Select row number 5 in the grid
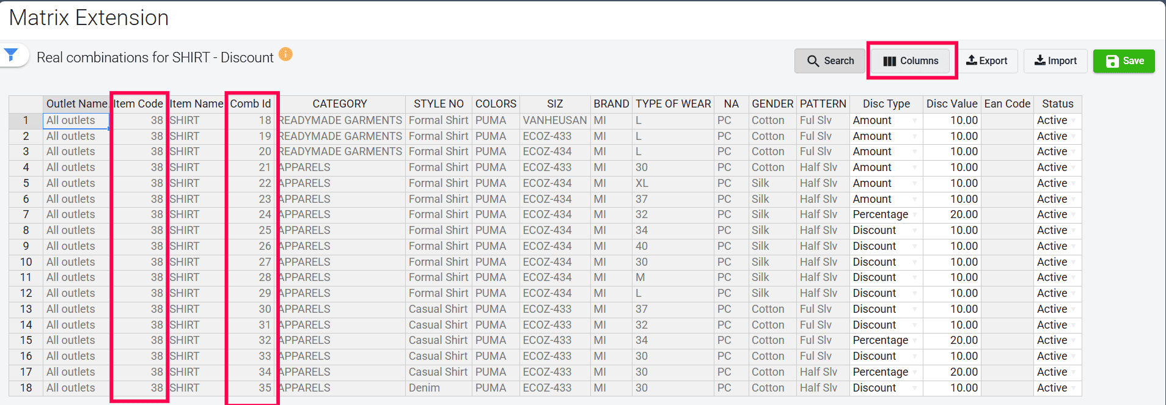 pyautogui.click(x=26, y=183)
